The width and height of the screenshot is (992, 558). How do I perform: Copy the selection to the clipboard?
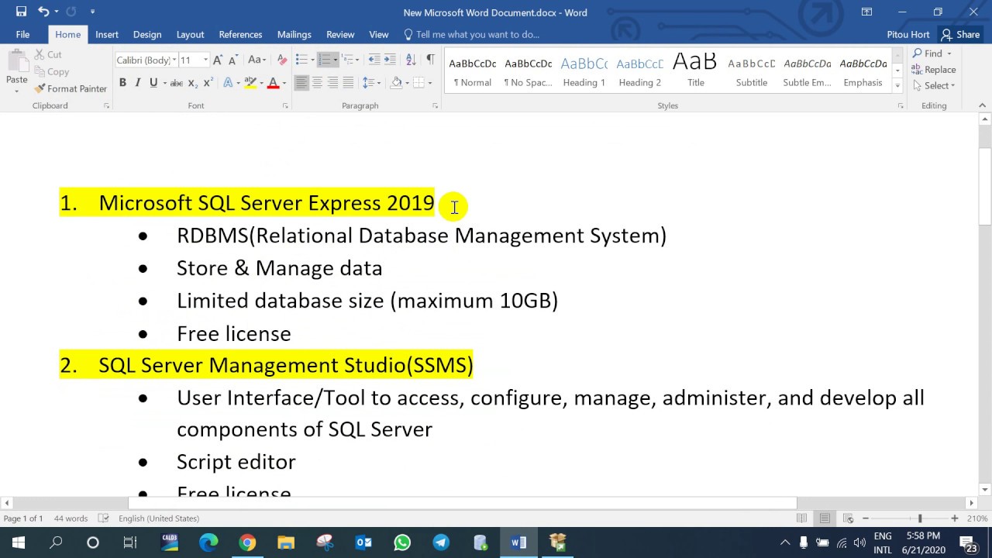click(x=51, y=71)
